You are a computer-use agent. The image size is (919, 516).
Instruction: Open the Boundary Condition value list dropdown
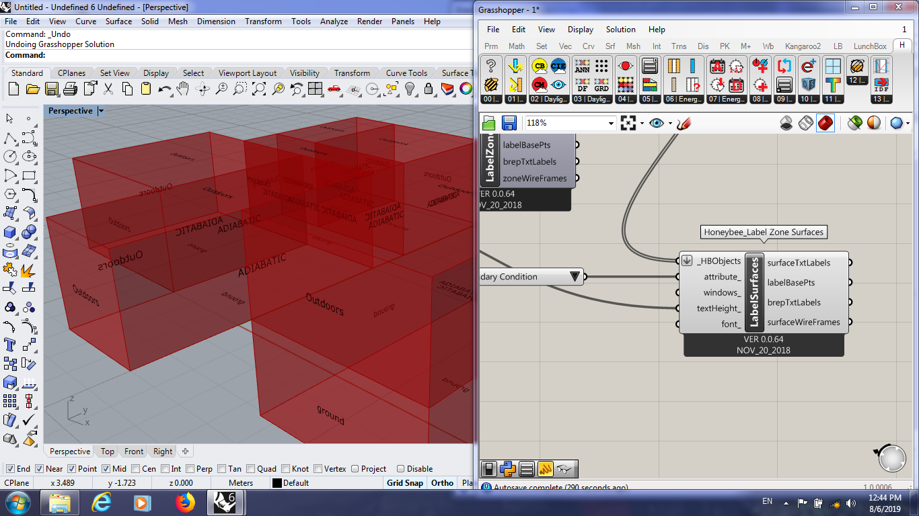[575, 277]
